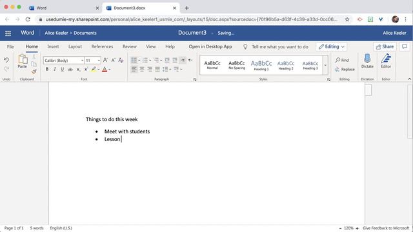Expand the Styles gallery arrow

click(325, 65)
